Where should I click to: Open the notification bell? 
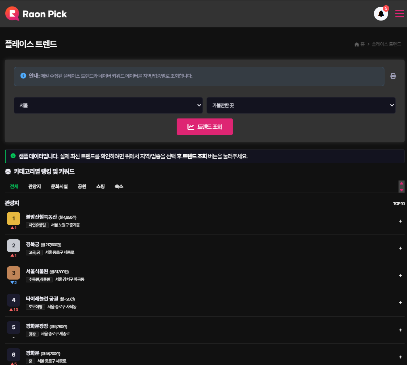(381, 14)
